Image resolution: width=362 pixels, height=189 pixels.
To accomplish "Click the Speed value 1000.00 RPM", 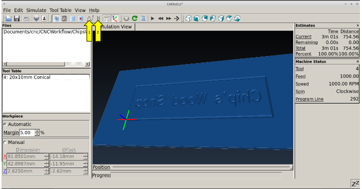I will click(x=344, y=84).
